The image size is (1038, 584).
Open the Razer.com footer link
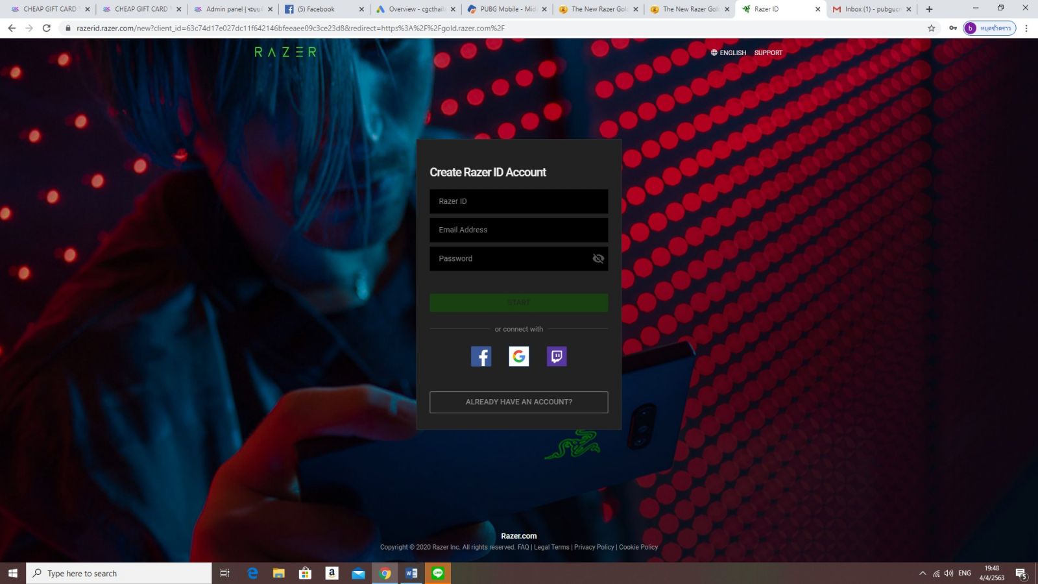coord(519,536)
